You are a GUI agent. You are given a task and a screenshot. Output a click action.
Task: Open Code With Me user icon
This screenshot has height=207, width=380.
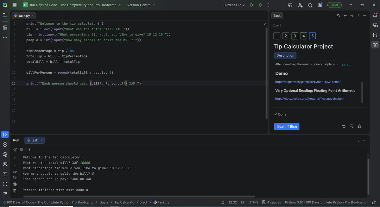tap(300, 5)
